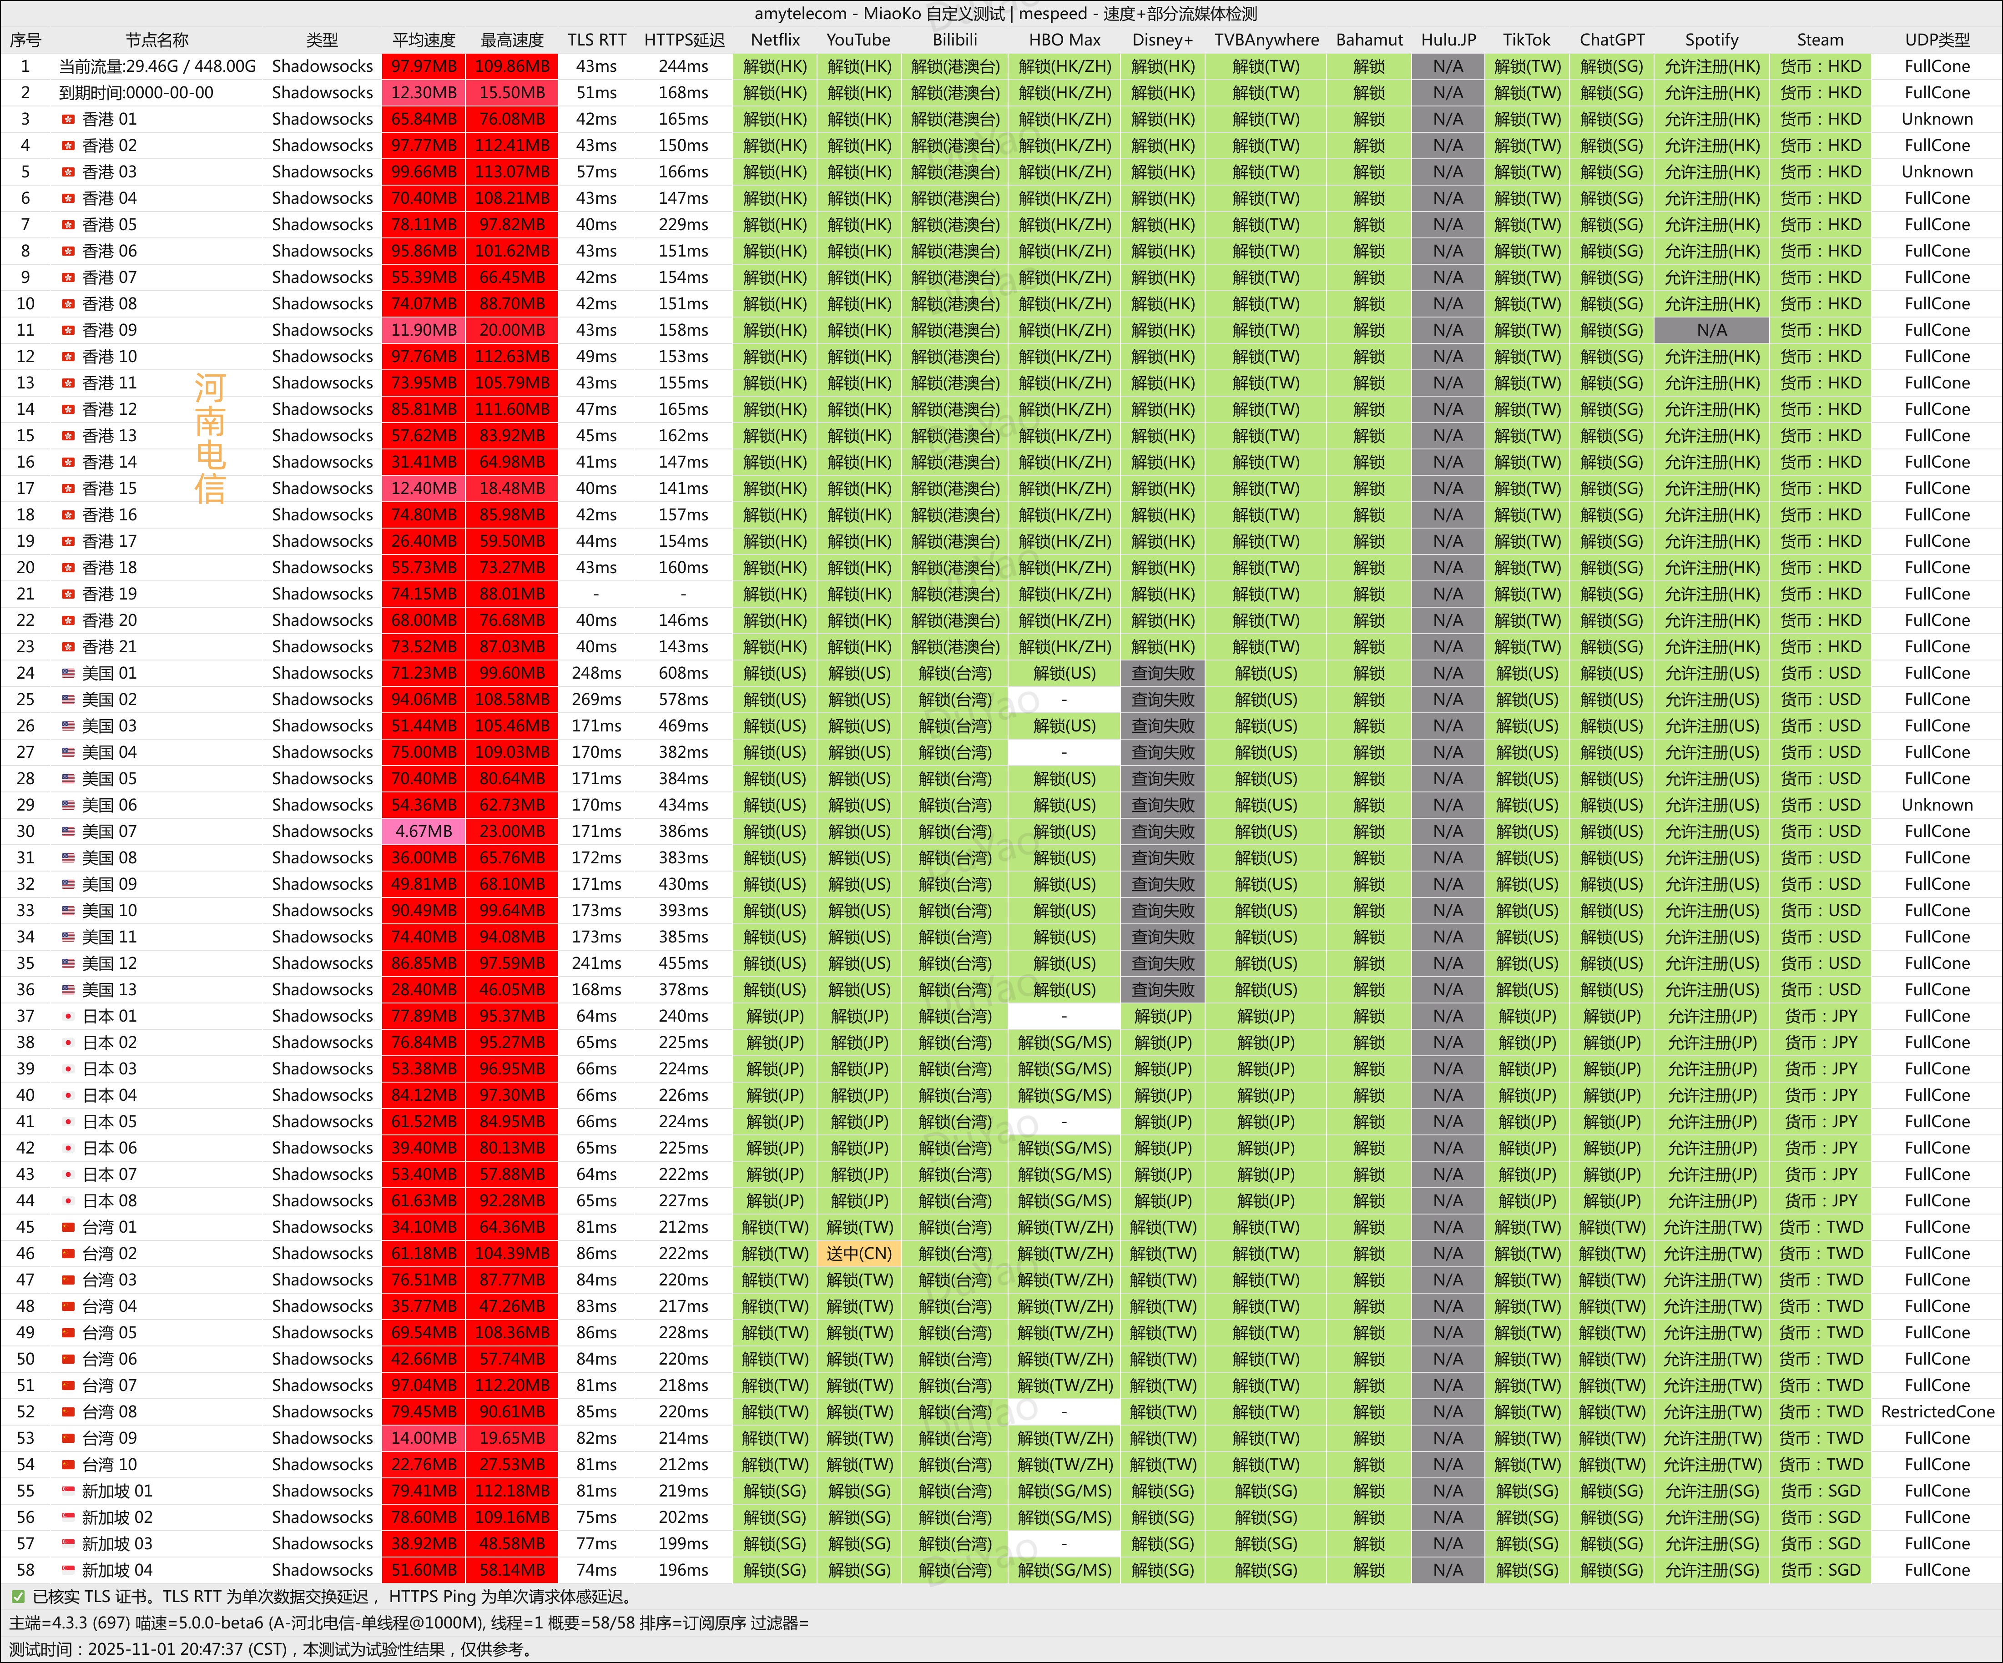2003x1663 pixels.
Task: Click the US flag beside 美国 01
Action: coord(68,673)
